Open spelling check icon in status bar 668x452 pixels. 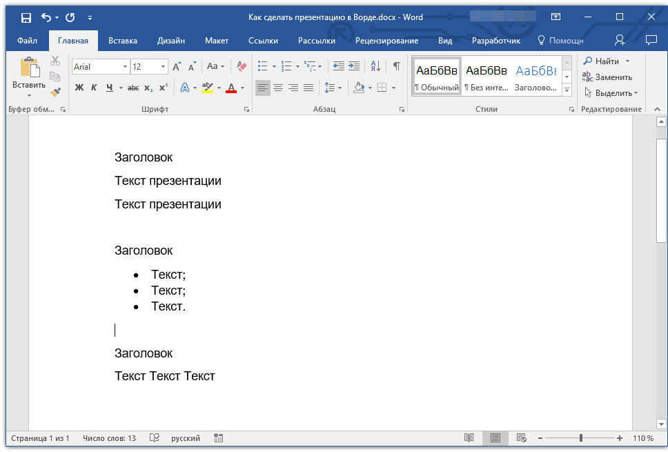(x=155, y=438)
